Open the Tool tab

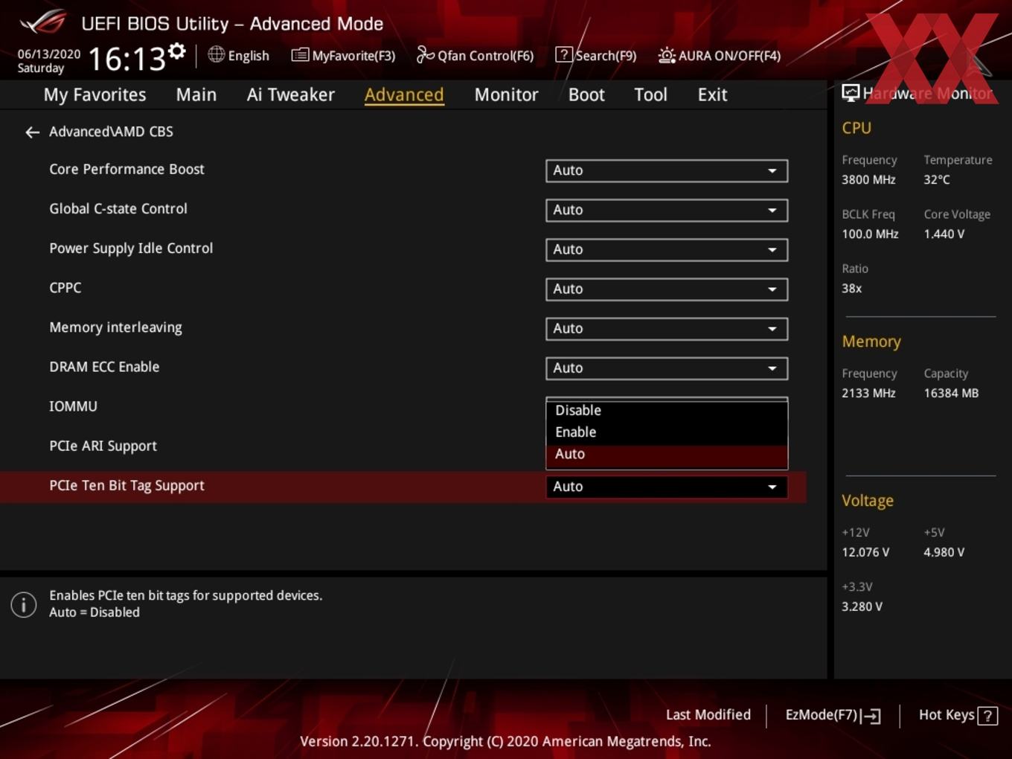[650, 95]
